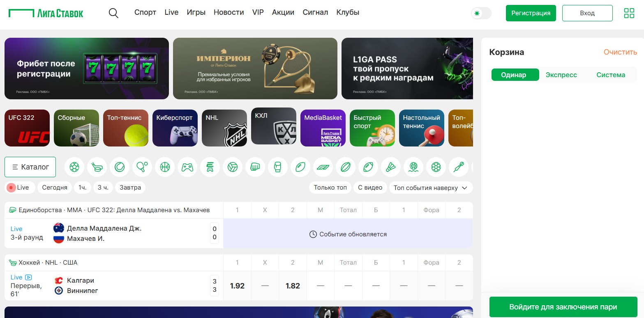Screen dimensions: 644x318
Task: Open the Сигнал menu item
Action: 315,12
